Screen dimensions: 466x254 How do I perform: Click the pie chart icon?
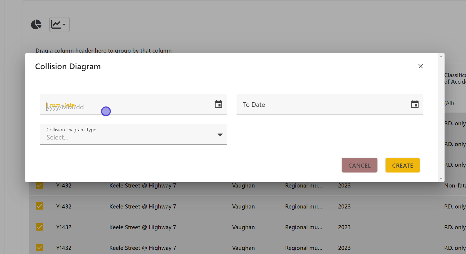(36, 25)
